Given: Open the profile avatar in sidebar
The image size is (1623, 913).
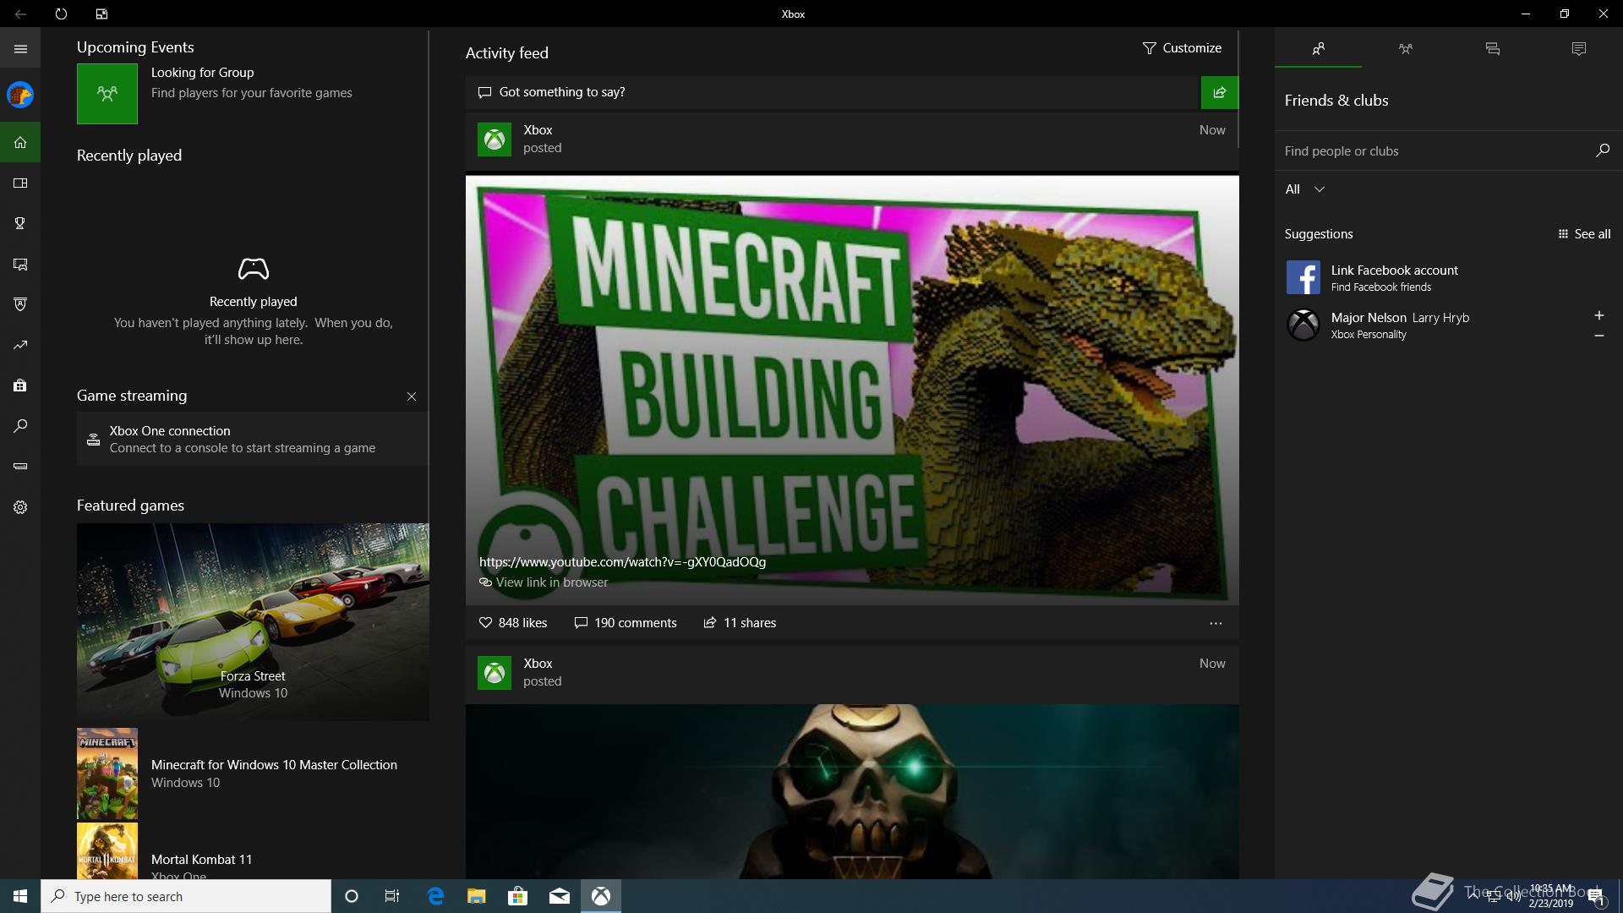Looking at the screenshot, I should 20,95.
